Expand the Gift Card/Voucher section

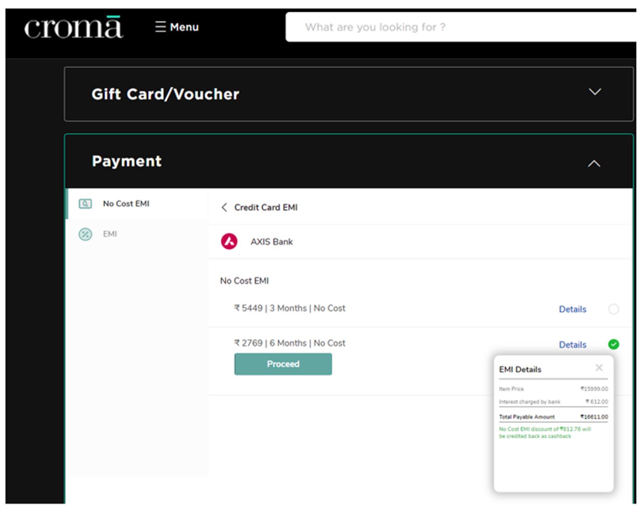[x=595, y=92]
